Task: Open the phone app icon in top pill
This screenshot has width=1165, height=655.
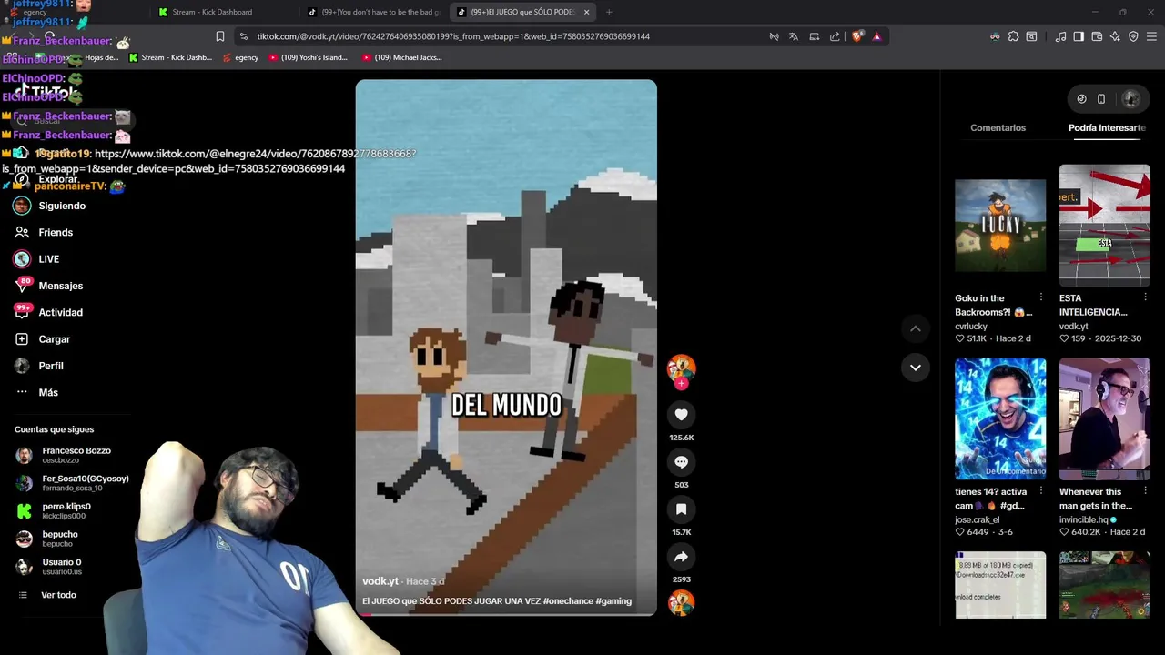Action: coord(1101,99)
